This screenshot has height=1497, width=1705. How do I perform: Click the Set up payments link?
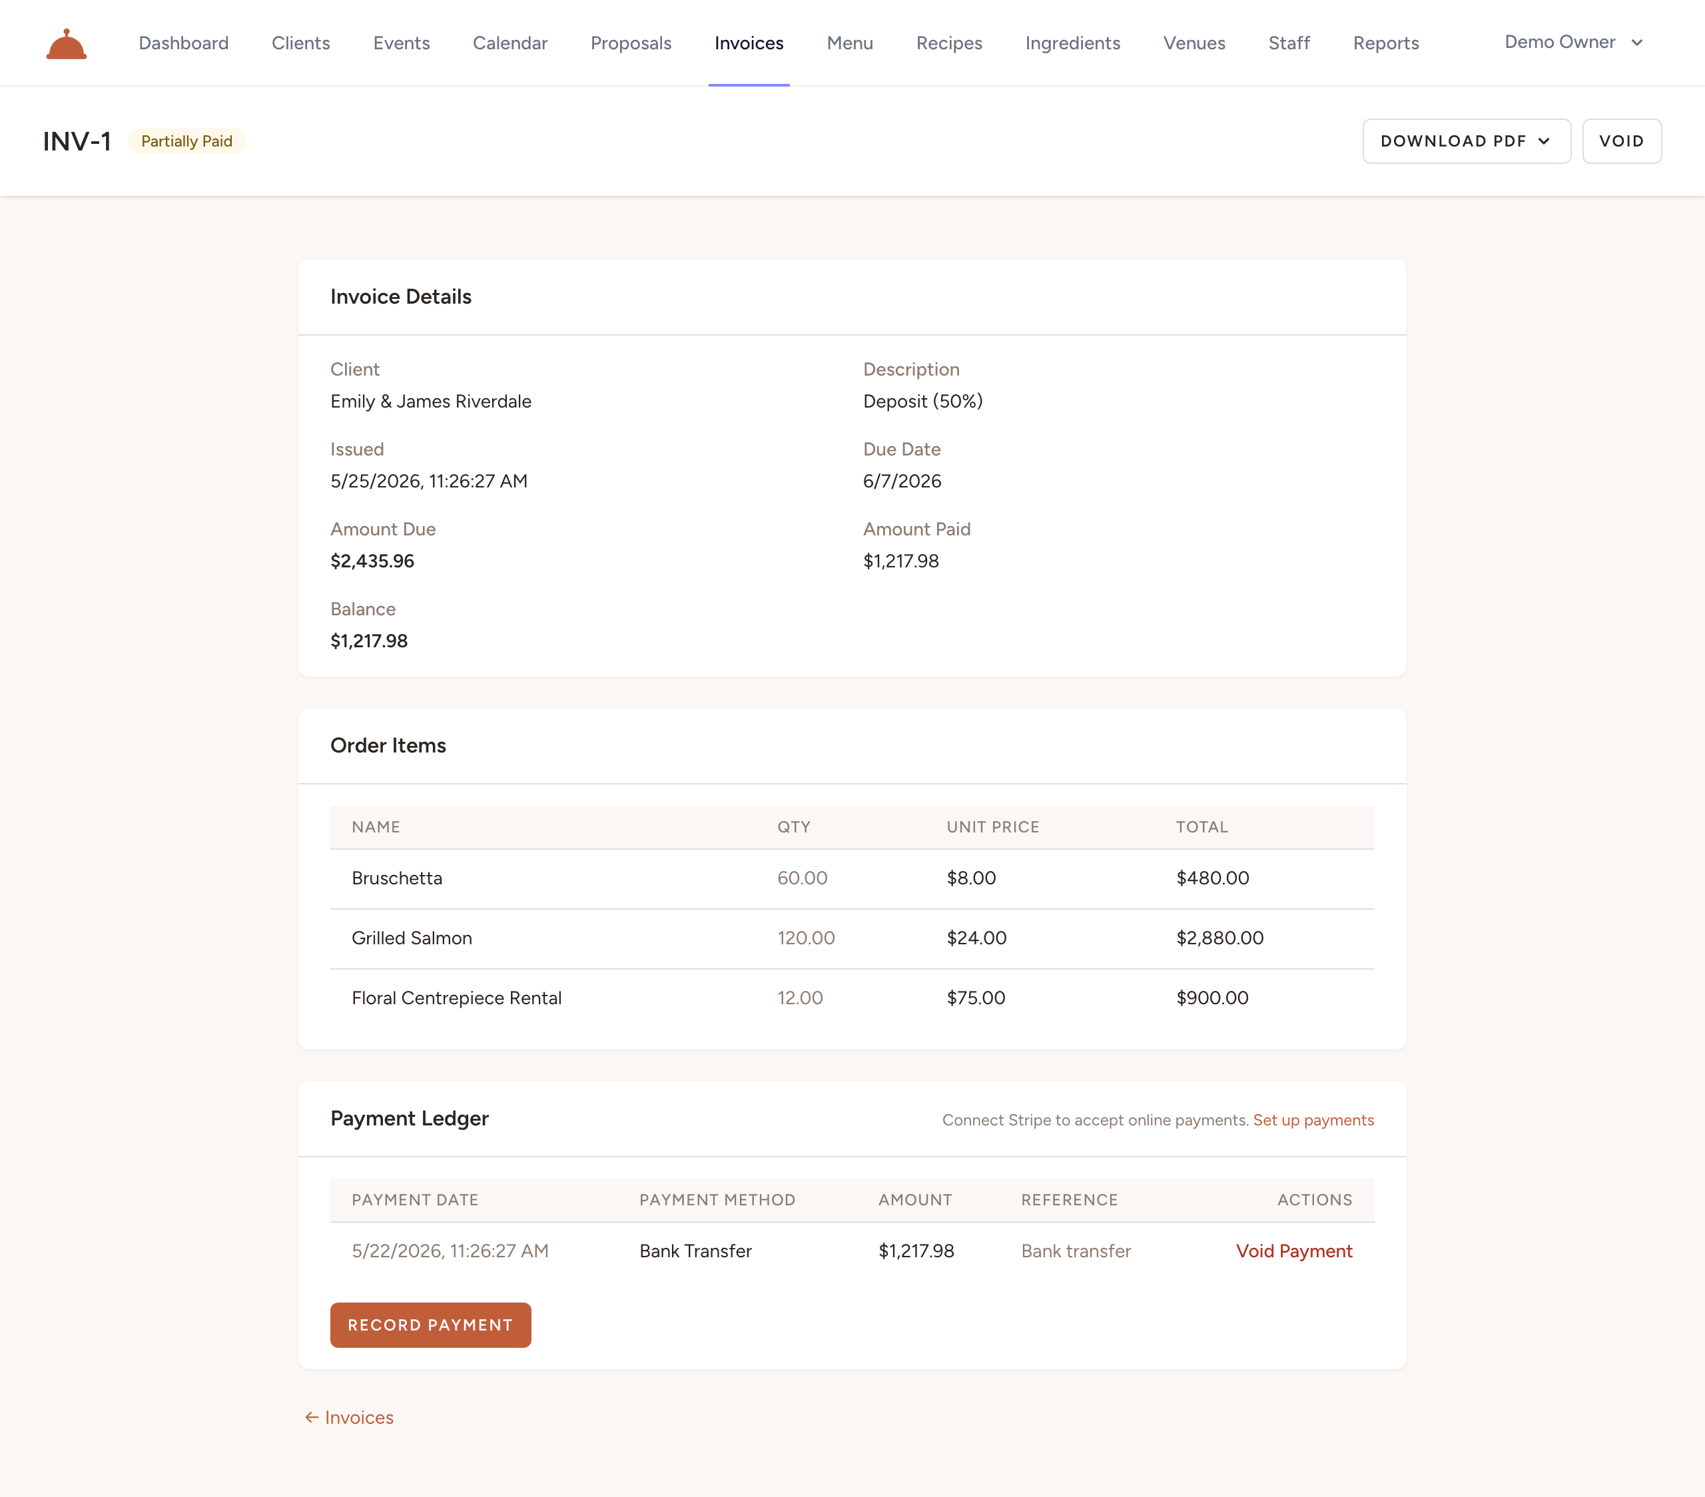pyautogui.click(x=1313, y=1120)
